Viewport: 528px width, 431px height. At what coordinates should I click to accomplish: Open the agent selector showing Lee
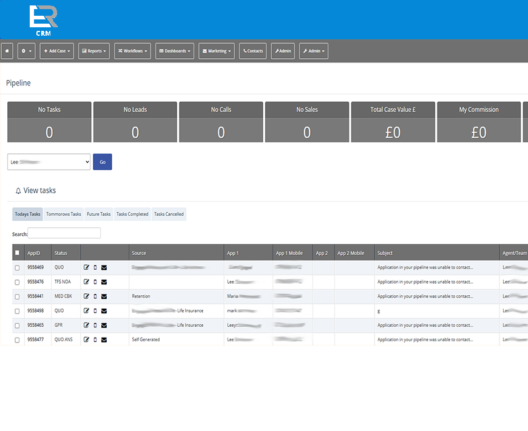[x=49, y=162]
